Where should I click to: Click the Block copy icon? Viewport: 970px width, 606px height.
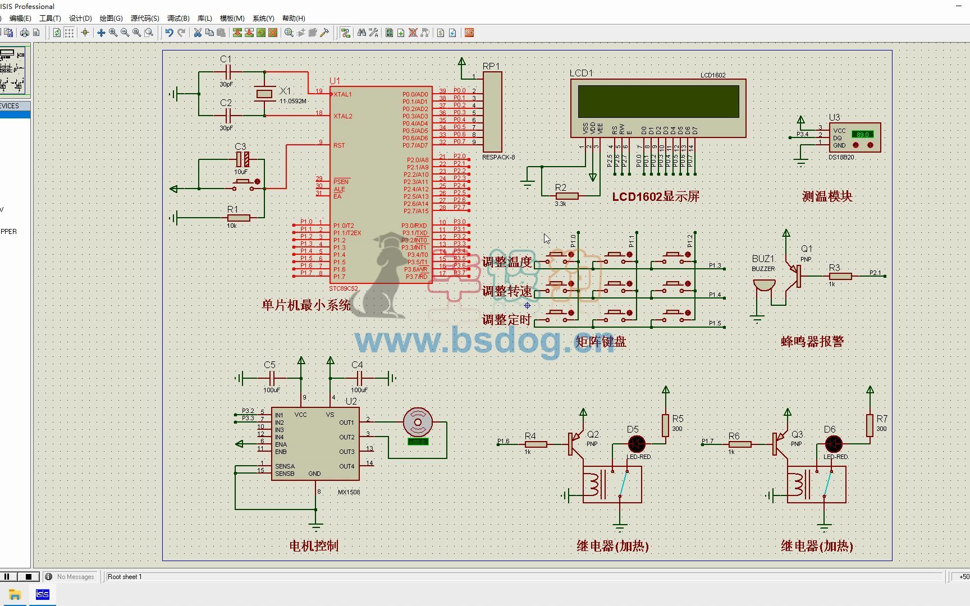pos(237,33)
